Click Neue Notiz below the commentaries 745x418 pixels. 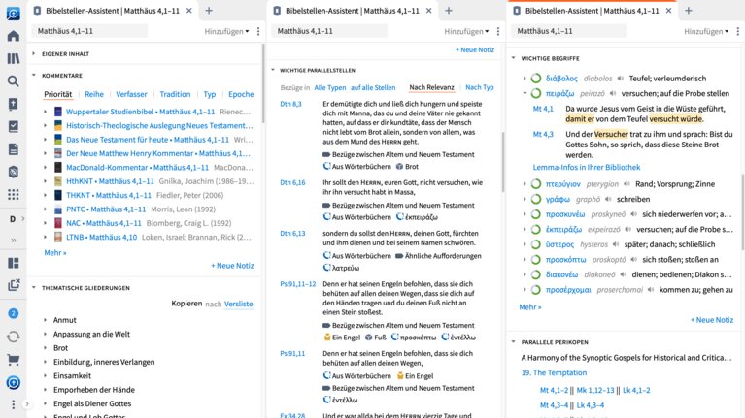click(232, 265)
